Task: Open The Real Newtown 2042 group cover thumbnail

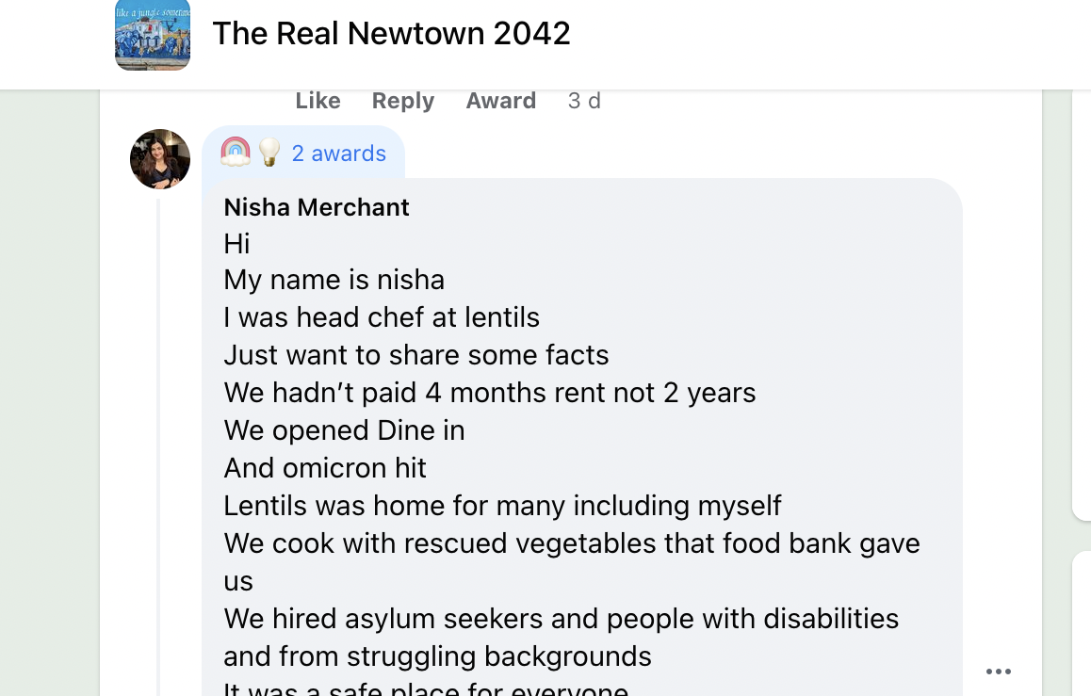Action: [153, 33]
